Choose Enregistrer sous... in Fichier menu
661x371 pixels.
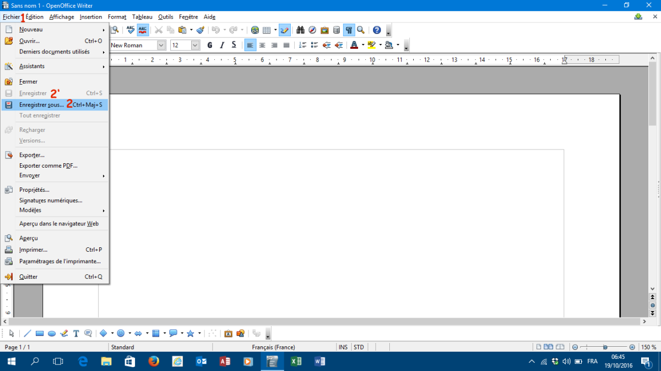click(55, 104)
